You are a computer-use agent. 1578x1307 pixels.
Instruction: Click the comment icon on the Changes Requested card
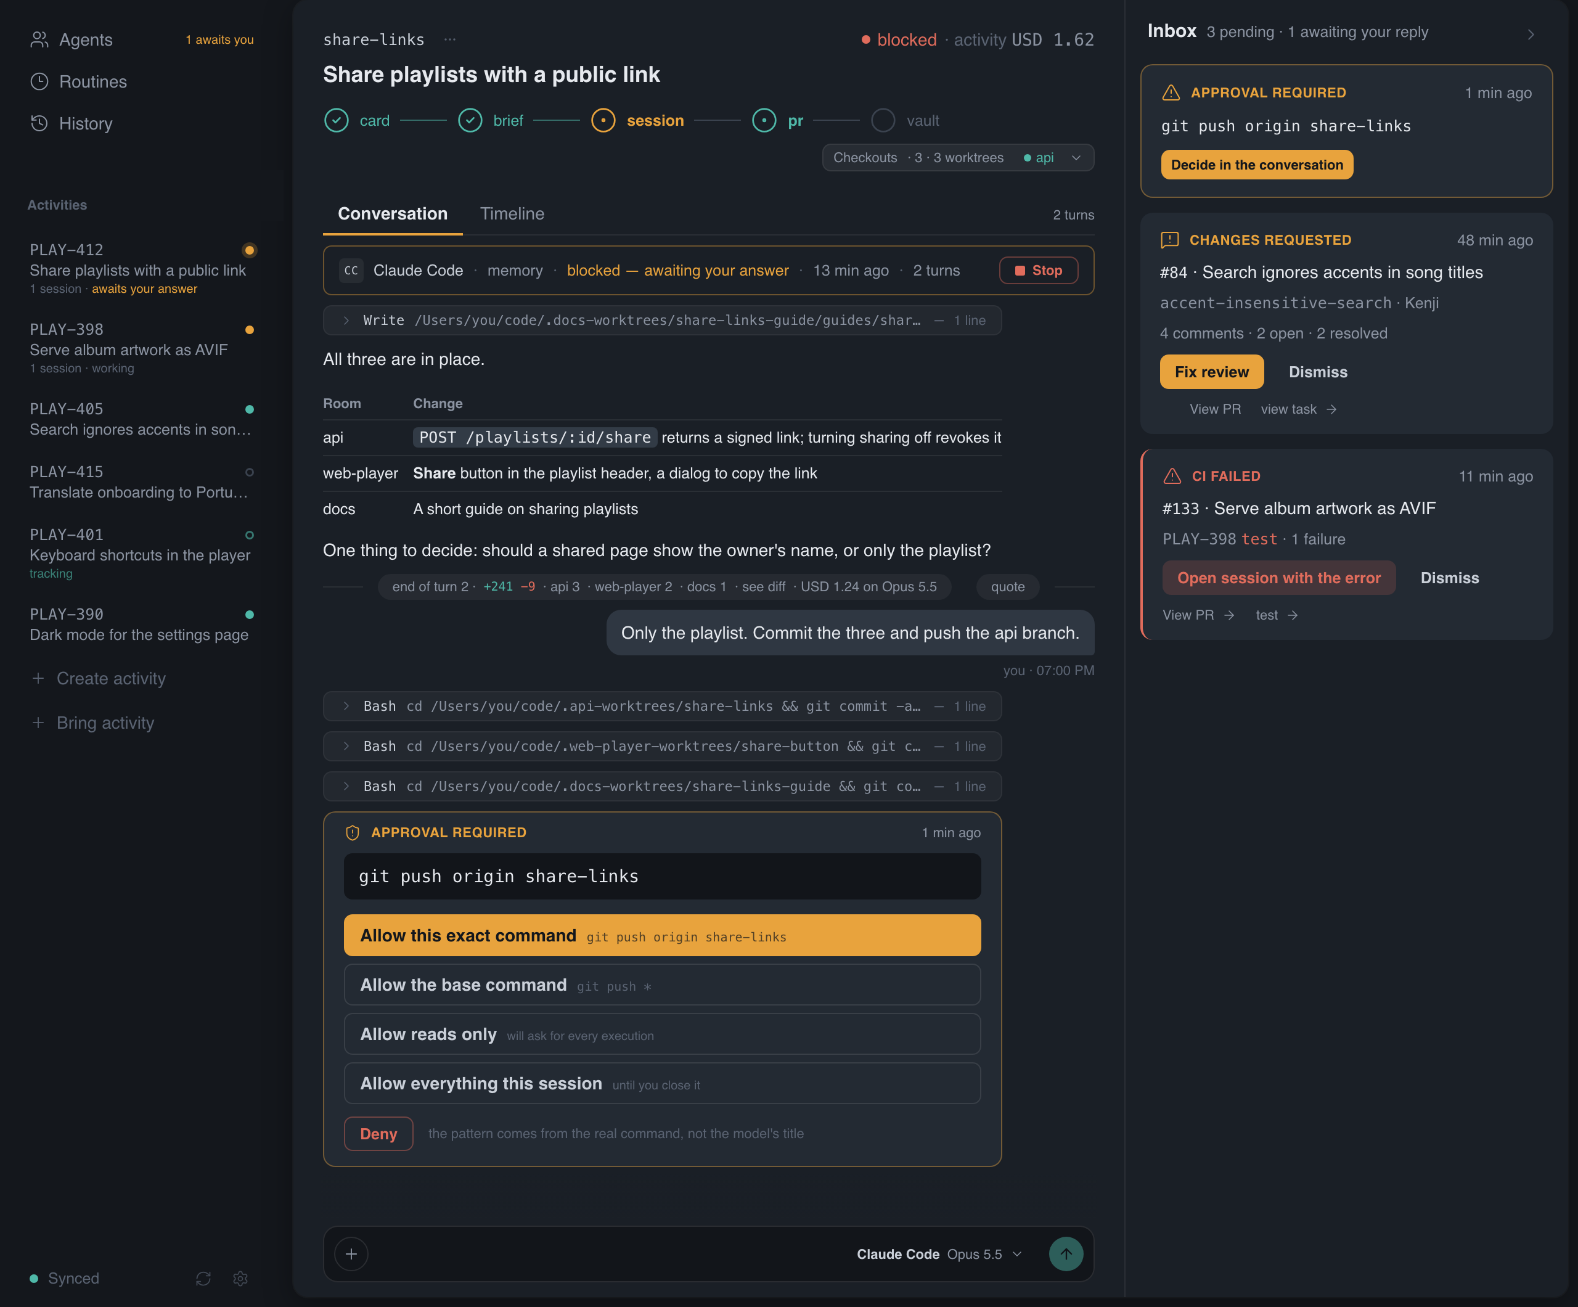tap(1170, 240)
